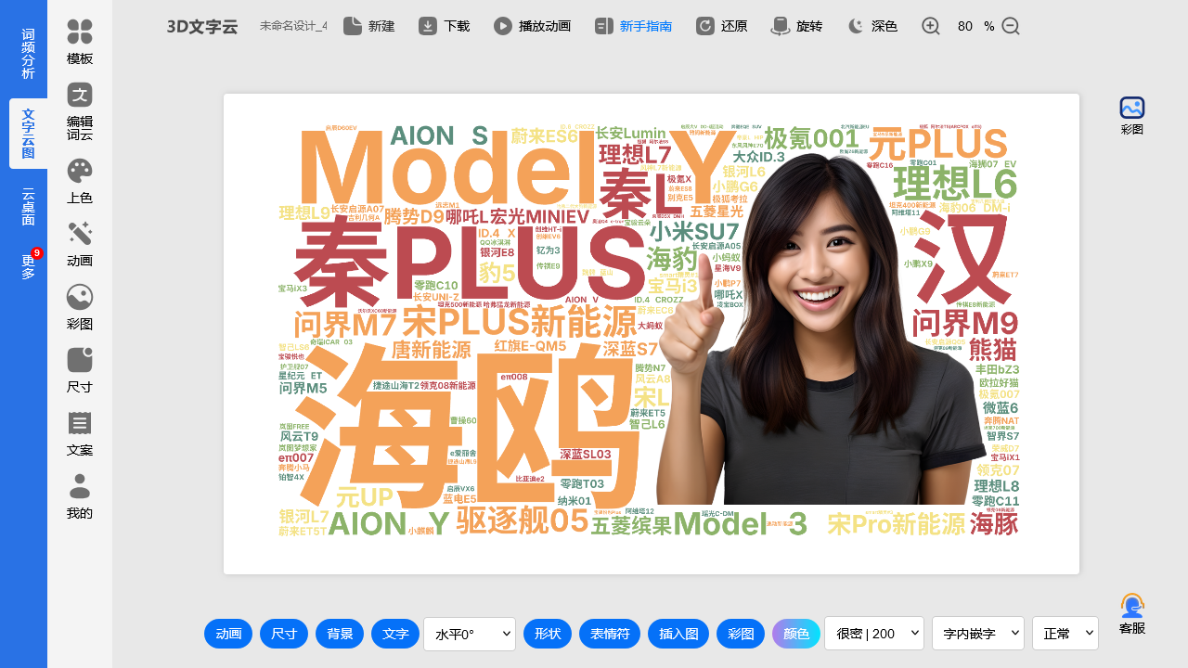Click the bottom 背景 button
The height and width of the screenshot is (668, 1188).
pyautogui.click(x=340, y=634)
